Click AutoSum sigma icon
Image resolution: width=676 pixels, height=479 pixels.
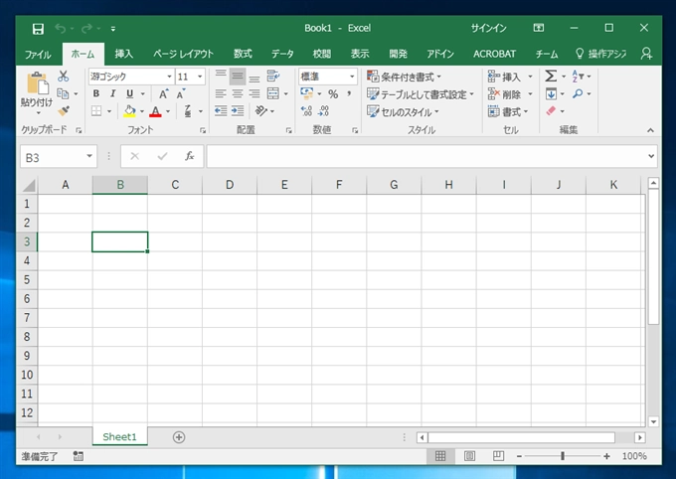(x=551, y=77)
